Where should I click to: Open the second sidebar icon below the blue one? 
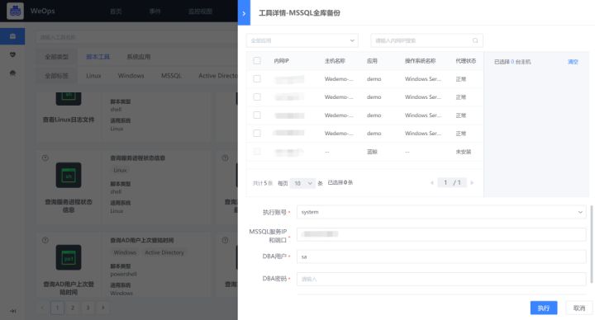click(x=12, y=55)
